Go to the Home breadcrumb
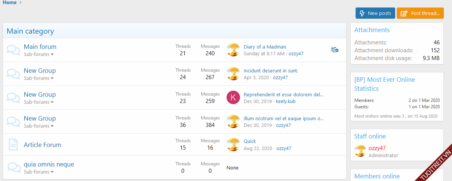Screen dimensions: 452x181 tap(10, 3)
